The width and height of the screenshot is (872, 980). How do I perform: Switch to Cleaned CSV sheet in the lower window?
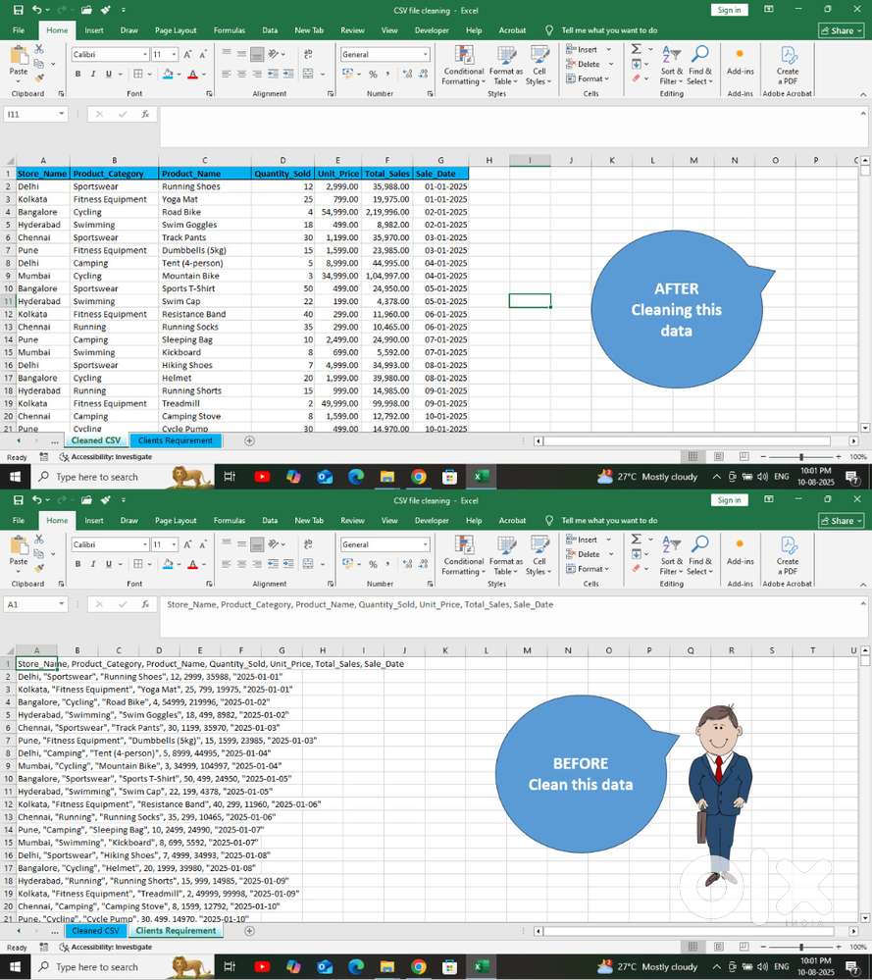[x=95, y=931]
